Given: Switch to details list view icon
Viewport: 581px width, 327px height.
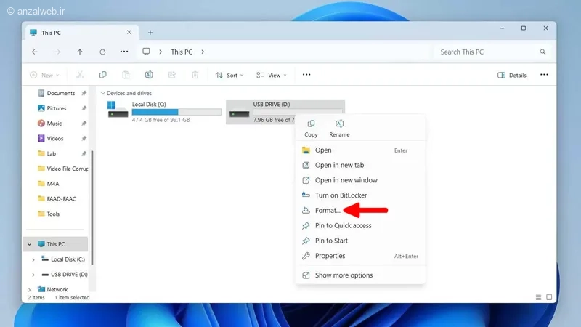Looking at the screenshot, I should pos(538,297).
